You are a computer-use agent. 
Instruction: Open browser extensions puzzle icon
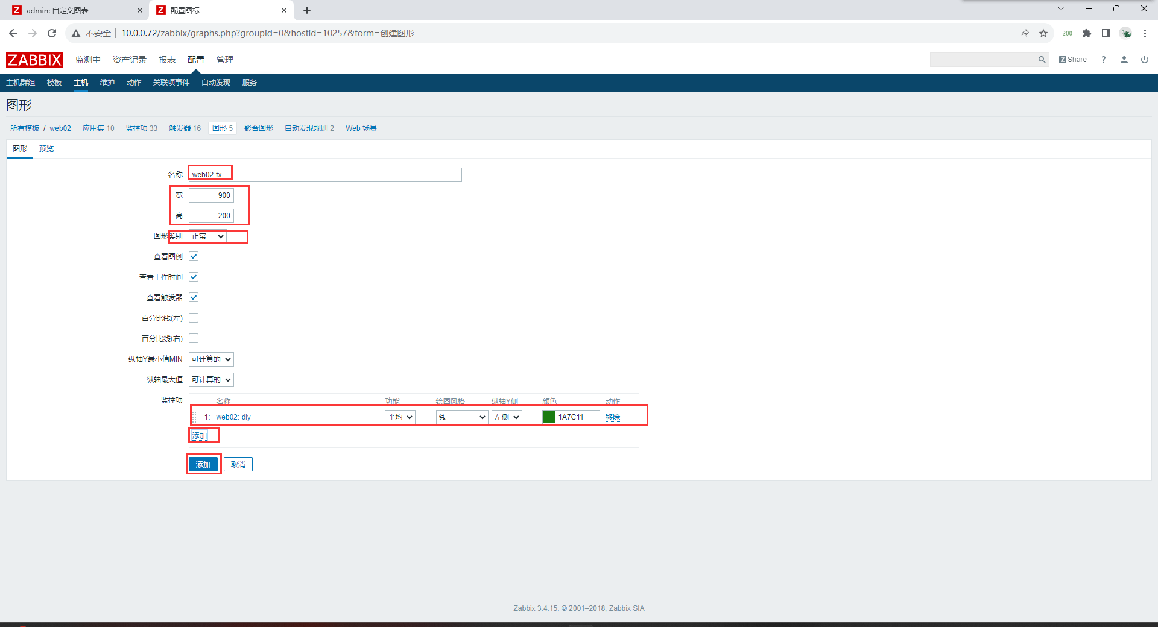tap(1086, 33)
